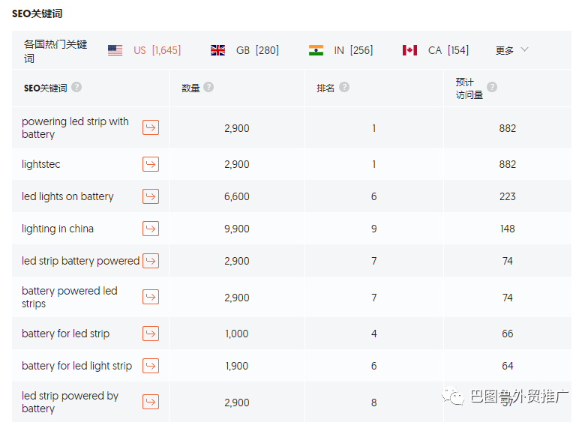Click the India flag icon
Image resolution: width=588 pixels, height=422 pixels.
tap(316, 50)
